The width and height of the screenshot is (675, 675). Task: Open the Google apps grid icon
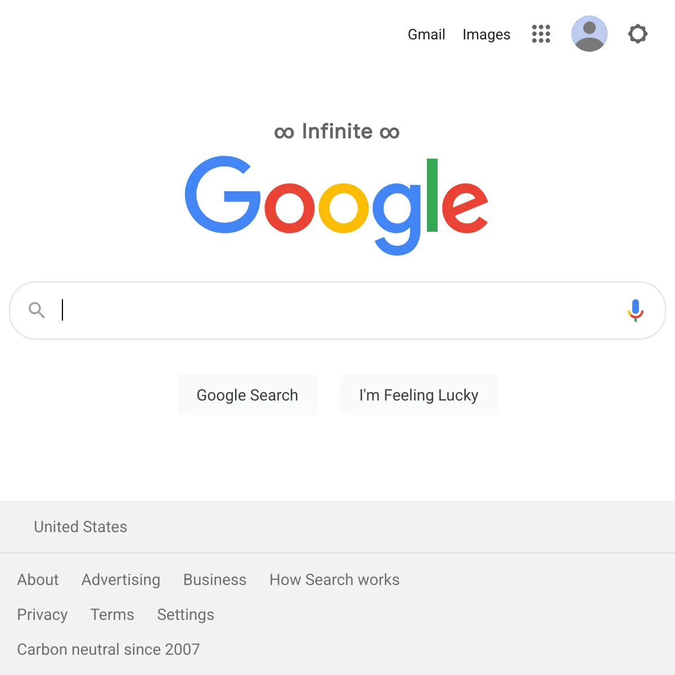(541, 34)
